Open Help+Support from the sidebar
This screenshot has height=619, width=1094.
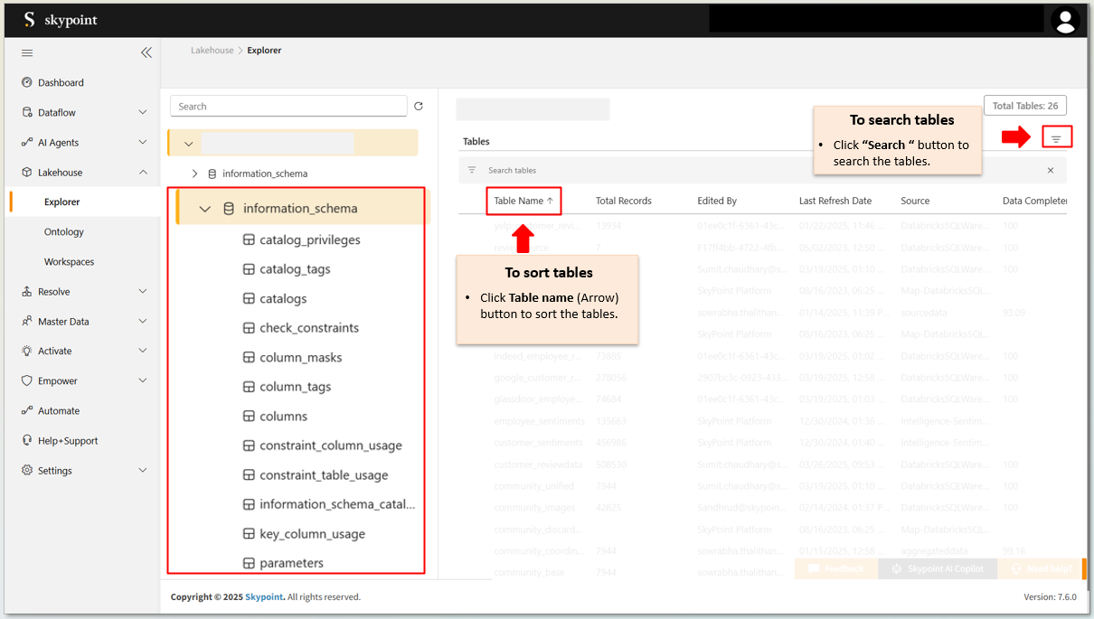[x=68, y=441]
